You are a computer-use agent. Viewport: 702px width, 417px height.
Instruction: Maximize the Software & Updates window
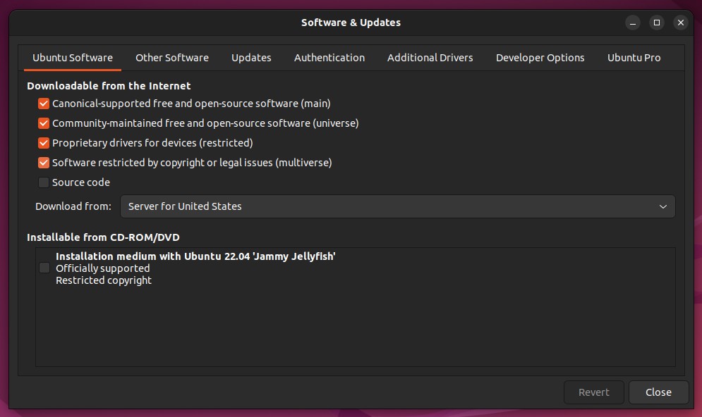tap(657, 23)
